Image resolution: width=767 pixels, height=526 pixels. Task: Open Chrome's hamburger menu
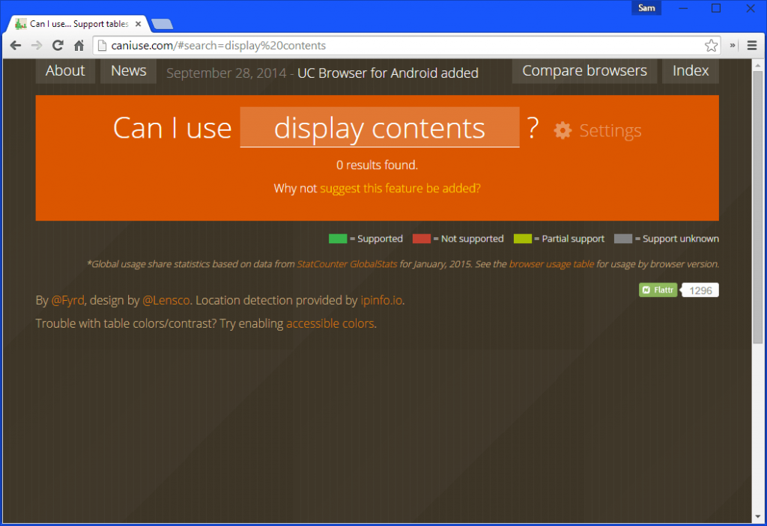point(751,45)
